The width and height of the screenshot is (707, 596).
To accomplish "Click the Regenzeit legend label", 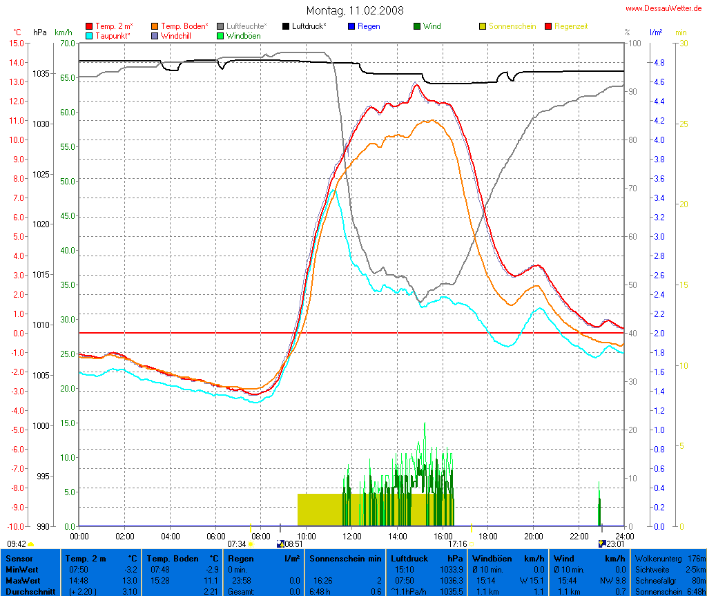I will pos(571,26).
